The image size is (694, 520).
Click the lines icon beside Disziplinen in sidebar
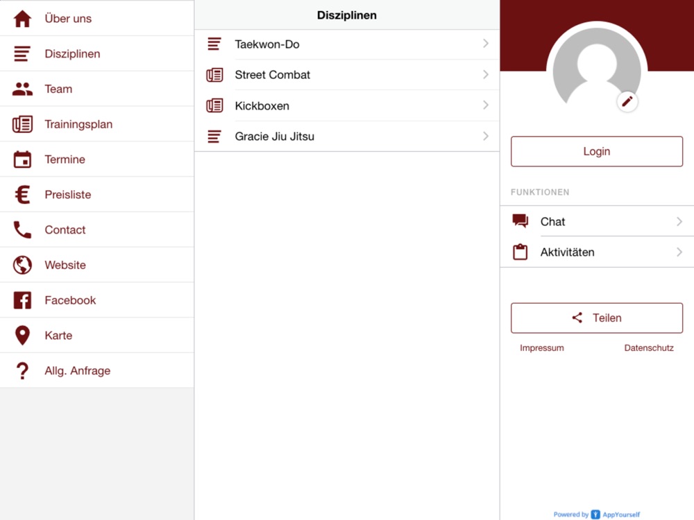pyautogui.click(x=22, y=54)
